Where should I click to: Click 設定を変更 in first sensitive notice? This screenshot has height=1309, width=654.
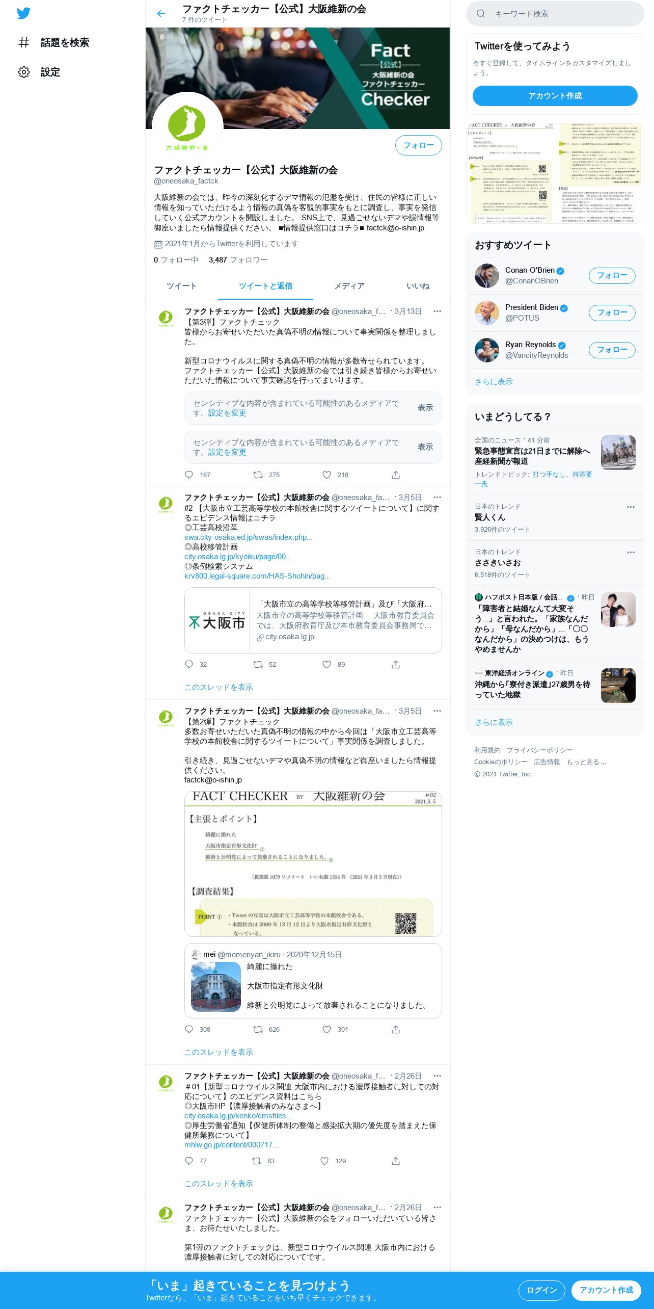click(x=227, y=413)
